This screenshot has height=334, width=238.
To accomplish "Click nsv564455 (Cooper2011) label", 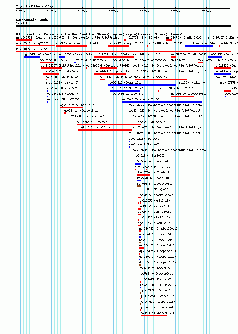I will [x=189, y=94].
